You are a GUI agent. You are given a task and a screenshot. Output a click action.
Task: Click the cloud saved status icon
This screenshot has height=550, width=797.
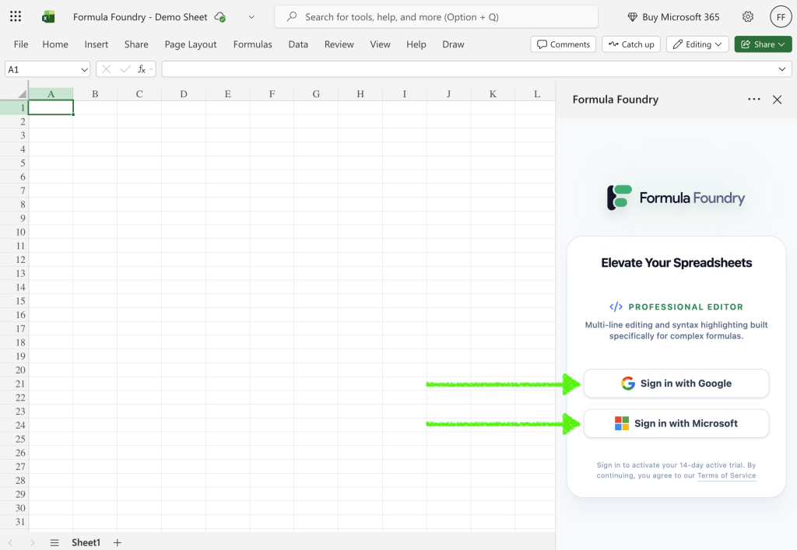point(220,17)
